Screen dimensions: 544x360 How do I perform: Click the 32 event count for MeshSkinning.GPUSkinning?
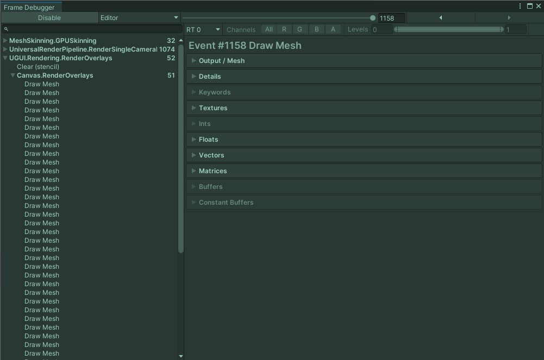click(x=171, y=41)
